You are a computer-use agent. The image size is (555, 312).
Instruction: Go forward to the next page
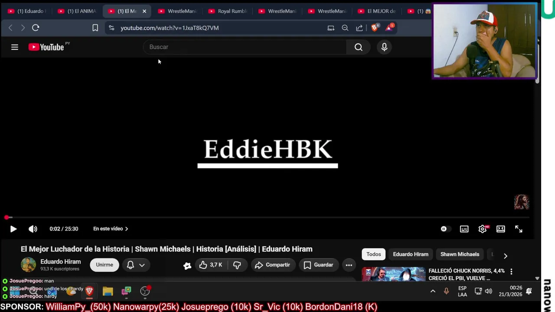23,28
